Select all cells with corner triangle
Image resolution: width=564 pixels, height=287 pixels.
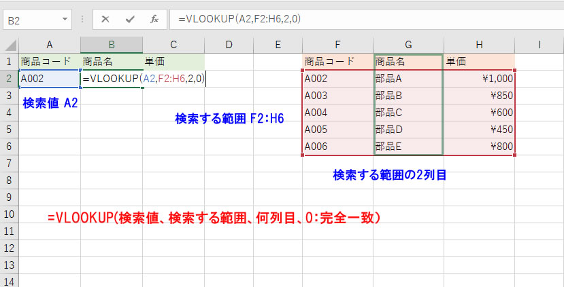10,45
